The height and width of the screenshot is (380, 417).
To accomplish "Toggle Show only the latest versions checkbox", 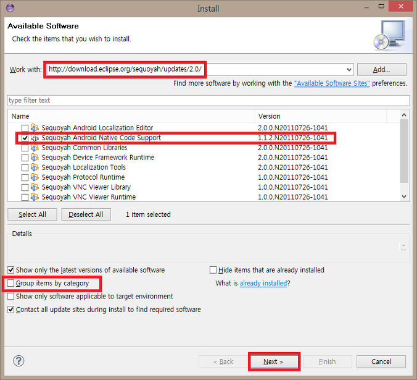I will click(x=10, y=270).
